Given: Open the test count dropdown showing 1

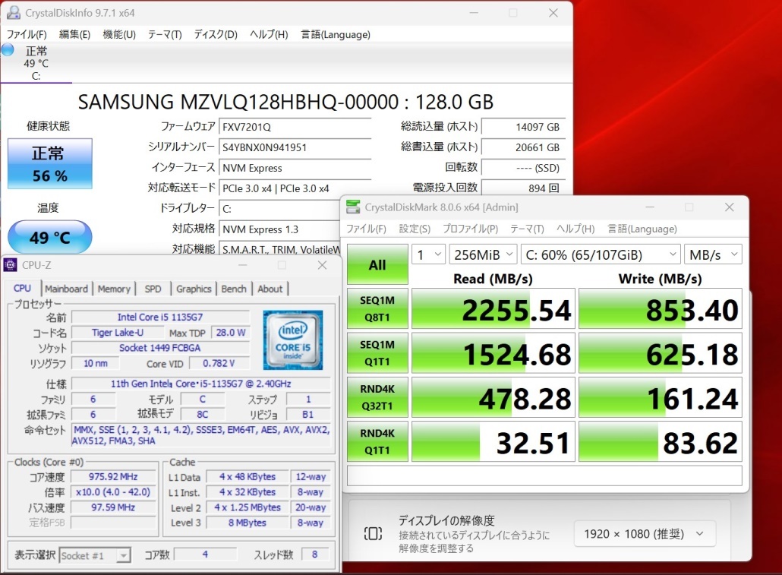Looking at the screenshot, I should tap(428, 255).
